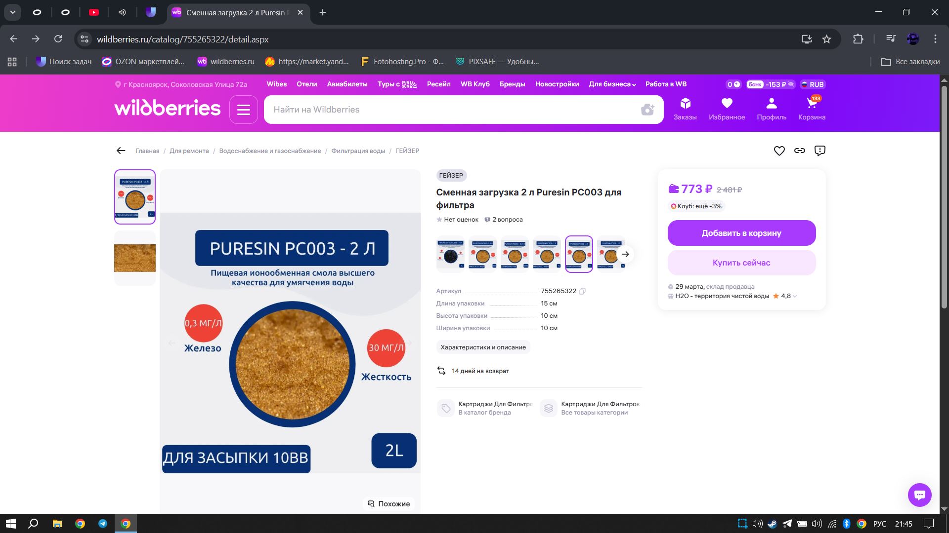Screen dimensions: 949x533
Task: Open the support chat bubble
Action: 919,495
